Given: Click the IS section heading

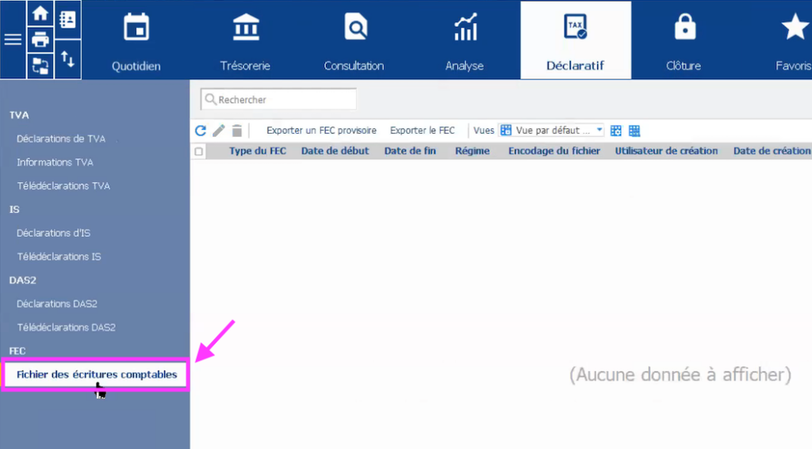Looking at the screenshot, I should pos(14,210).
